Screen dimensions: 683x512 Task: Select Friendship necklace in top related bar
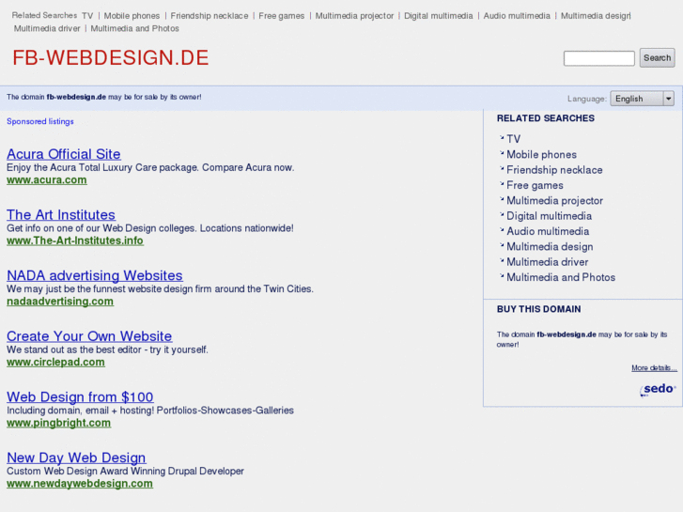point(210,16)
